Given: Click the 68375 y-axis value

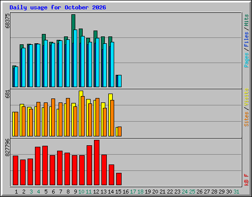Looking at the screenshot, I should click(x=7, y=21).
